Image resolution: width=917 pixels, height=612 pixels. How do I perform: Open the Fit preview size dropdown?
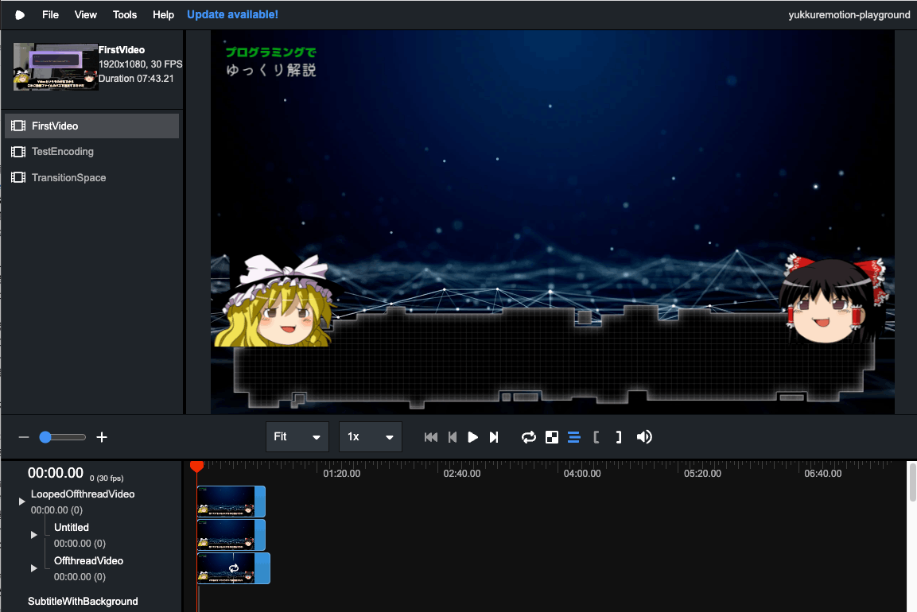(297, 436)
